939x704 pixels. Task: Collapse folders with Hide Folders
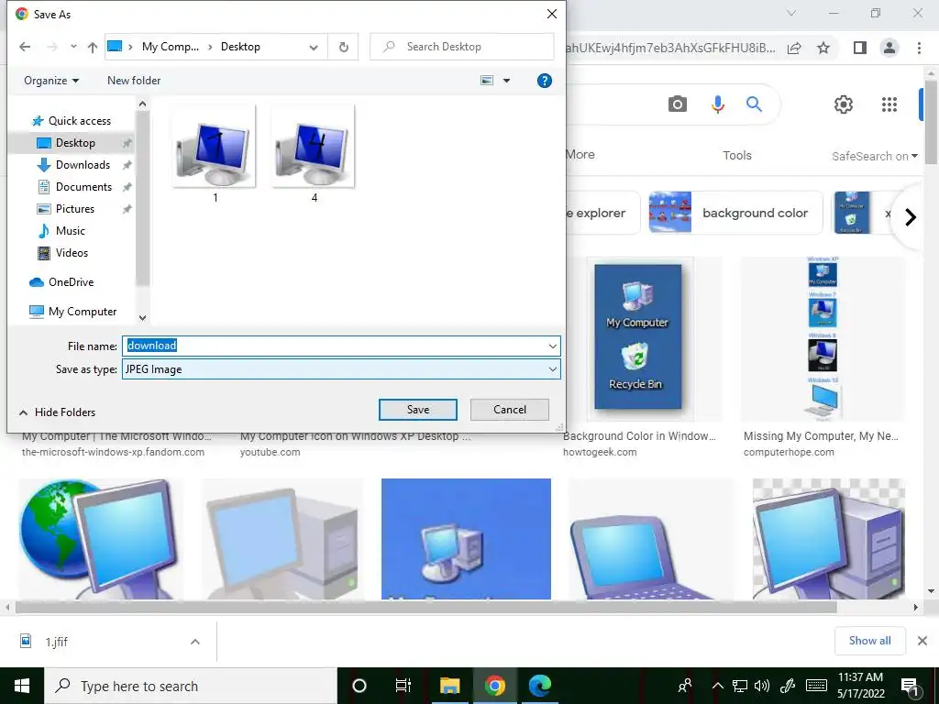[x=58, y=412]
